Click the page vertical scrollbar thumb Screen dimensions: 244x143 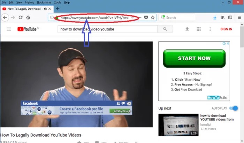pyautogui.click(x=242, y=37)
